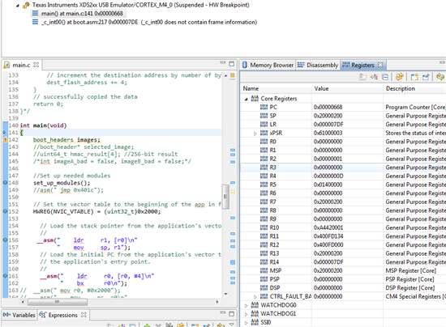Collapse the Texas Instruments XDS2xx debug thread
Viewport: 446px width, 327px height.
(17, 6)
